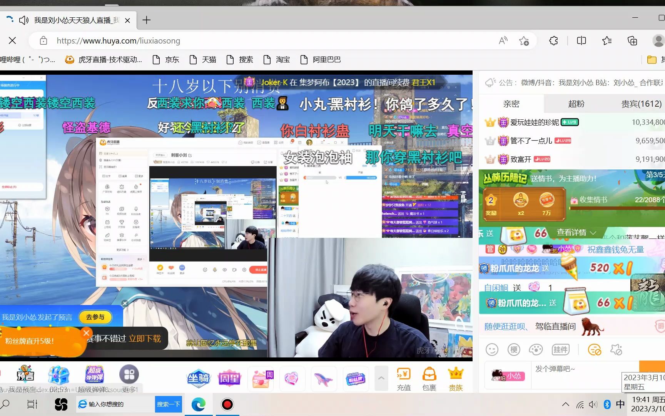Open the 坐骑 gift icon
Screen dimensions: 665x416
click(199, 379)
